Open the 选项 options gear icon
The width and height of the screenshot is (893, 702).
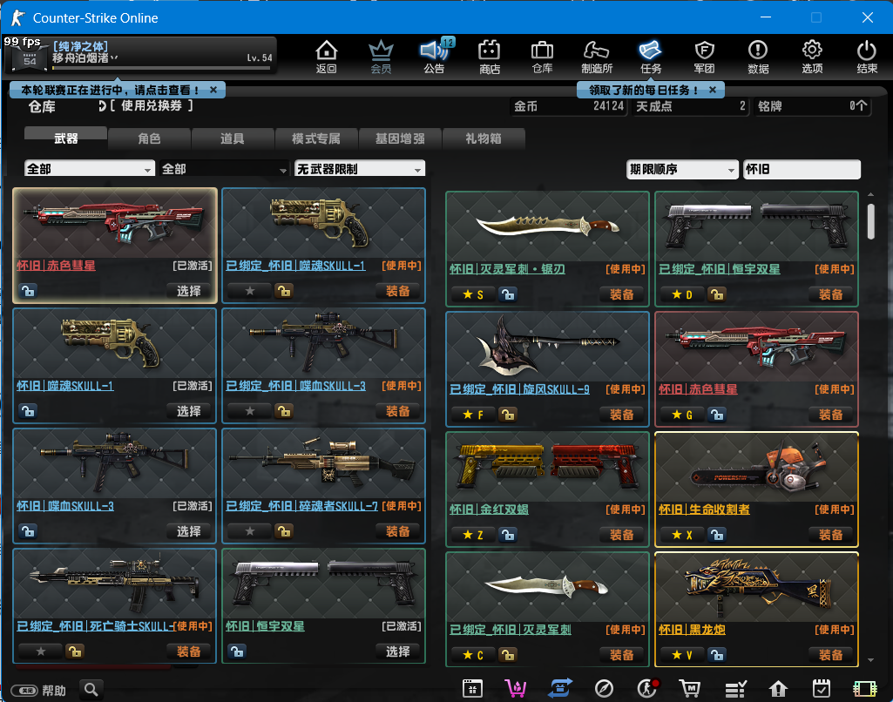(812, 57)
